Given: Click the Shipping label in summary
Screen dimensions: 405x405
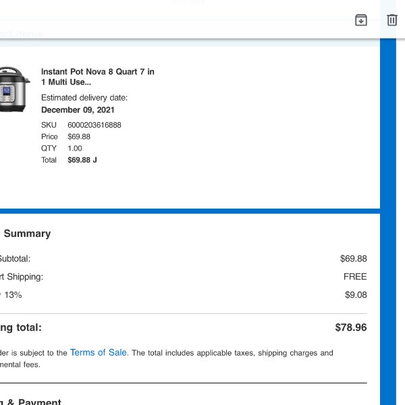Looking at the screenshot, I should [x=24, y=277].
